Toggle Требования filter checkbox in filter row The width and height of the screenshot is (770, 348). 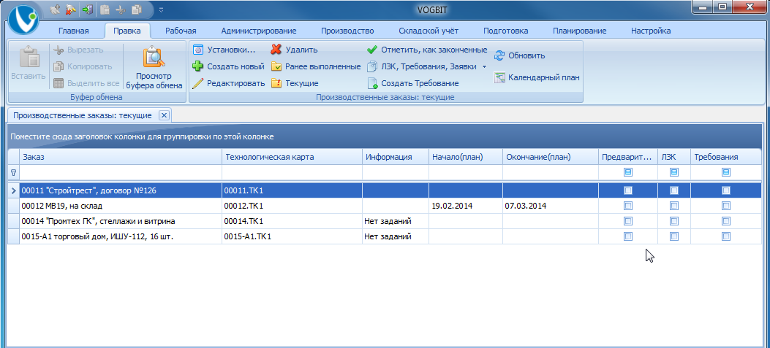726,172
